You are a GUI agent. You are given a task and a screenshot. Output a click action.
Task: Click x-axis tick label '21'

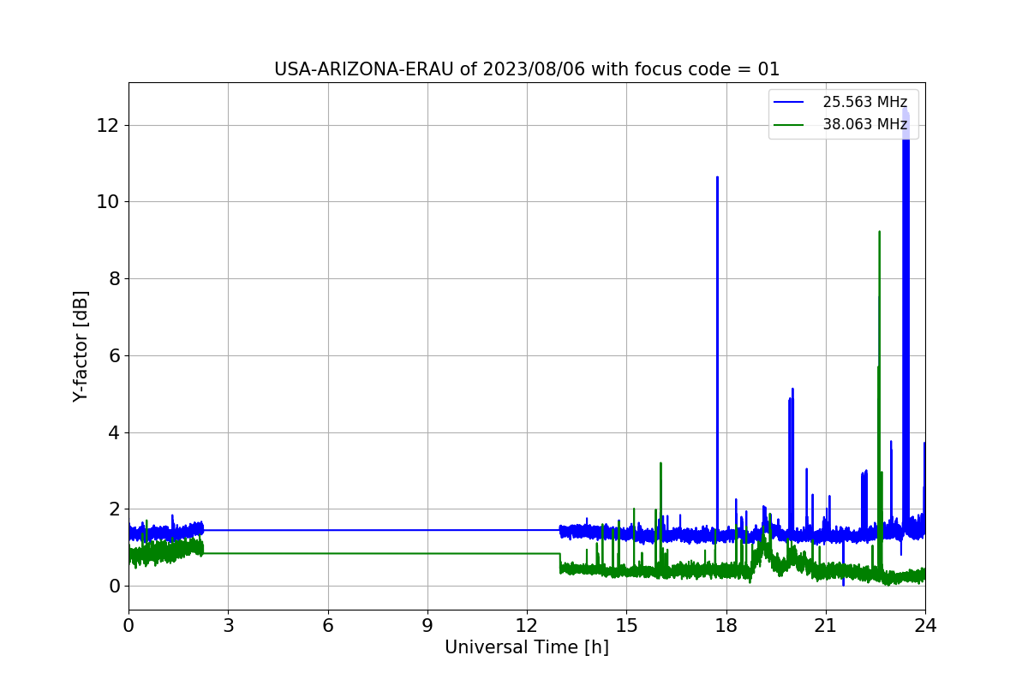coord(826,625)
